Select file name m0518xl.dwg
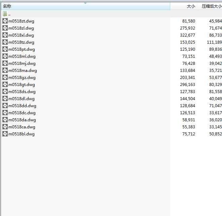This screenshot has width=222, height=216. 21,35
